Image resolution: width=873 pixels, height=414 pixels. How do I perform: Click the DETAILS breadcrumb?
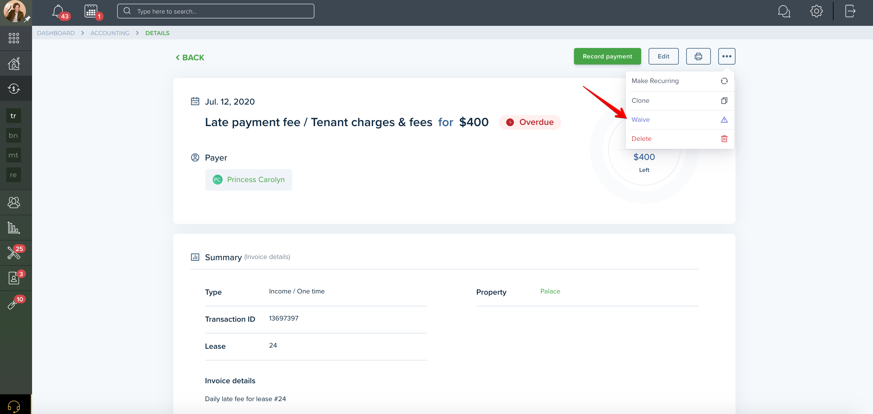click(x=157, y=33)
